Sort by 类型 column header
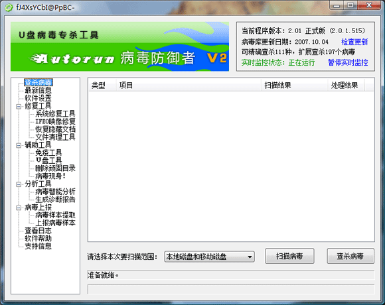 point(102,86)
